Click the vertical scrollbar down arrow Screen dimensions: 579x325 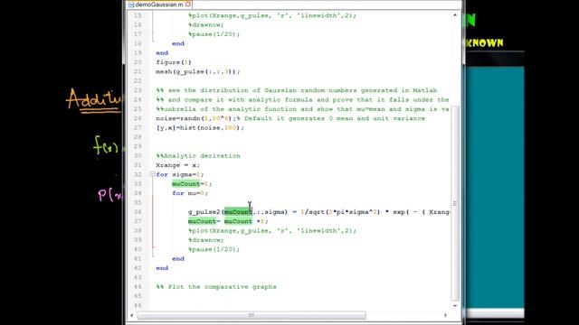click(455, 305)
